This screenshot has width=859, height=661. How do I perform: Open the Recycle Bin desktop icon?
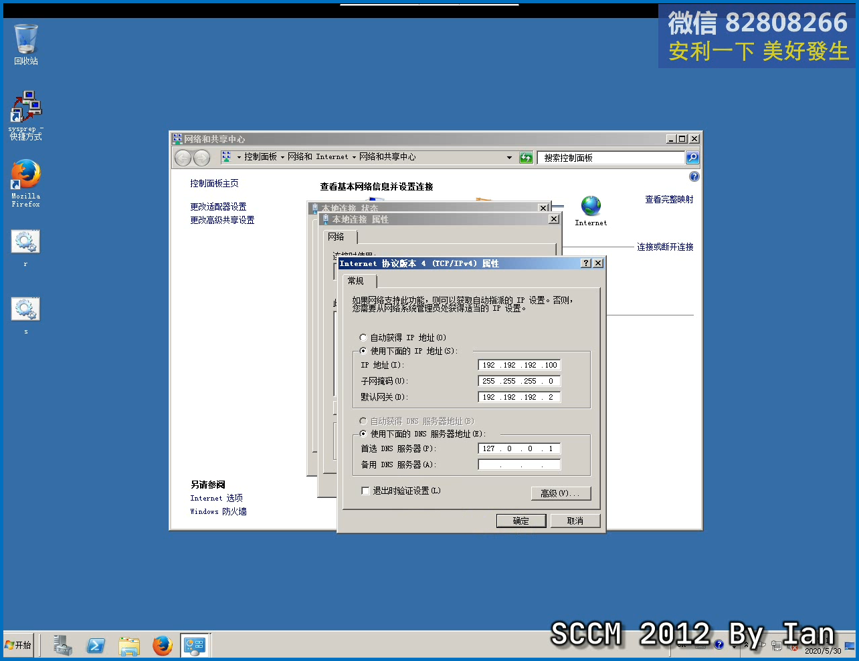pos(26,44)
